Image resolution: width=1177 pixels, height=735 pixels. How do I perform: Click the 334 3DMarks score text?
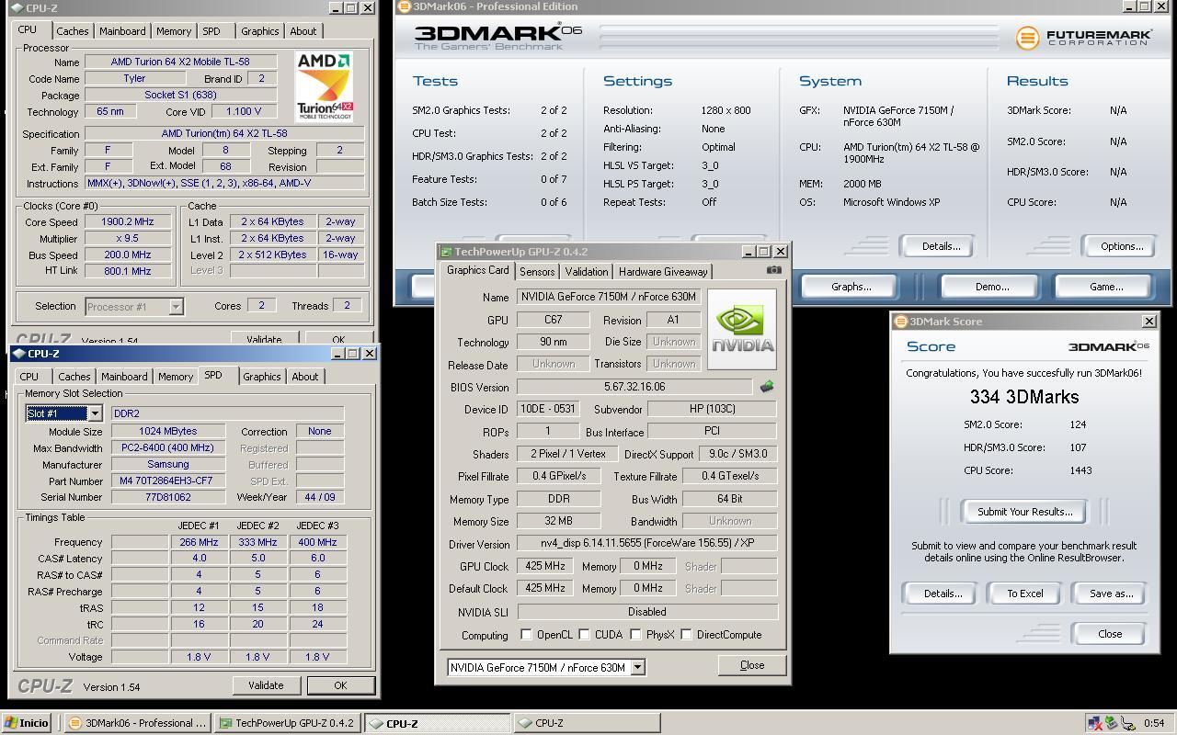(1024, 397)
